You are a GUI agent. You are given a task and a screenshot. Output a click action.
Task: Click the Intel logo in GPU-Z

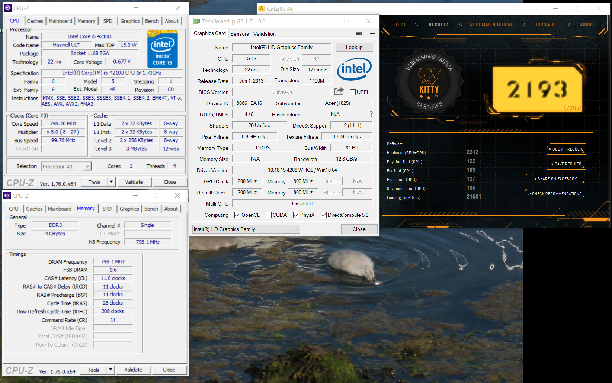coord(354,69)
